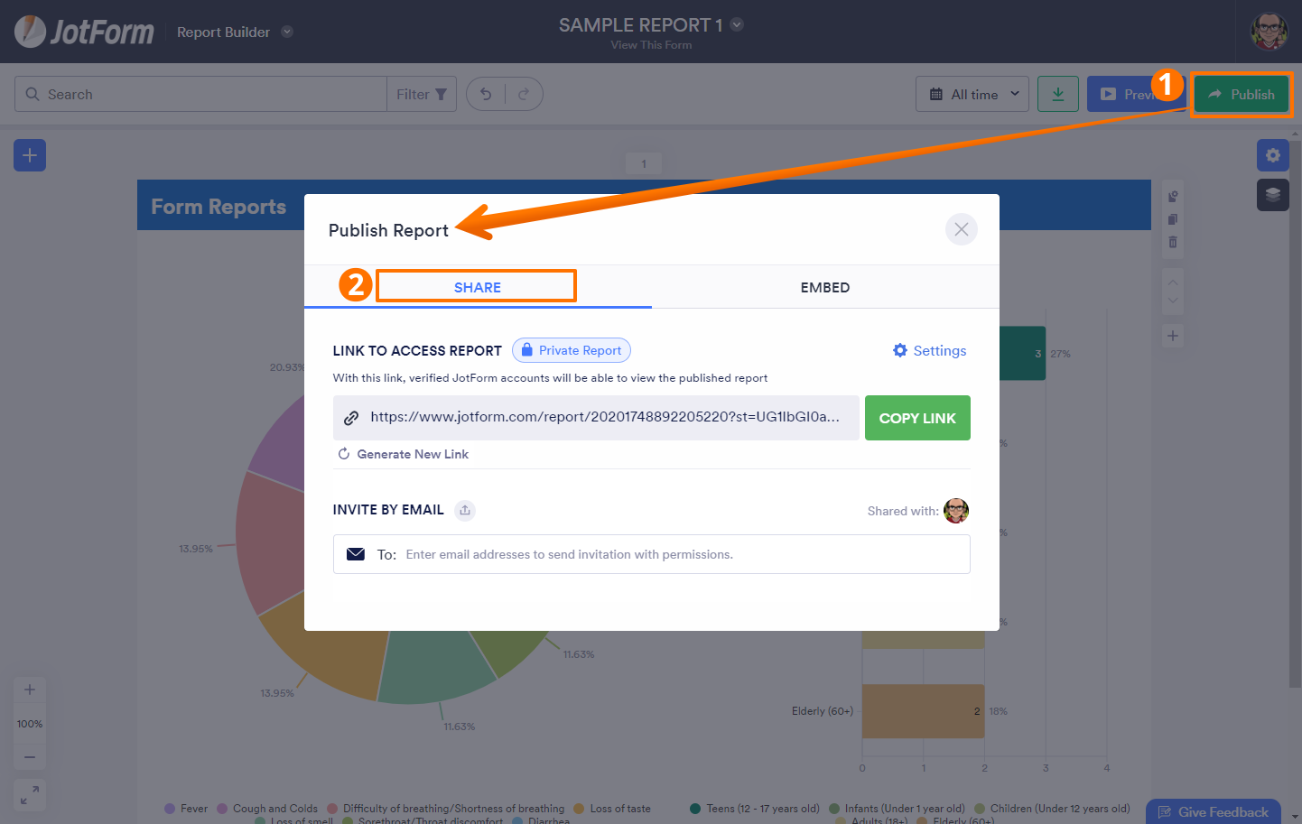Click Generate New Link
The height and width of the screenshot is (824, 1302).
click(x=404, y=454)
